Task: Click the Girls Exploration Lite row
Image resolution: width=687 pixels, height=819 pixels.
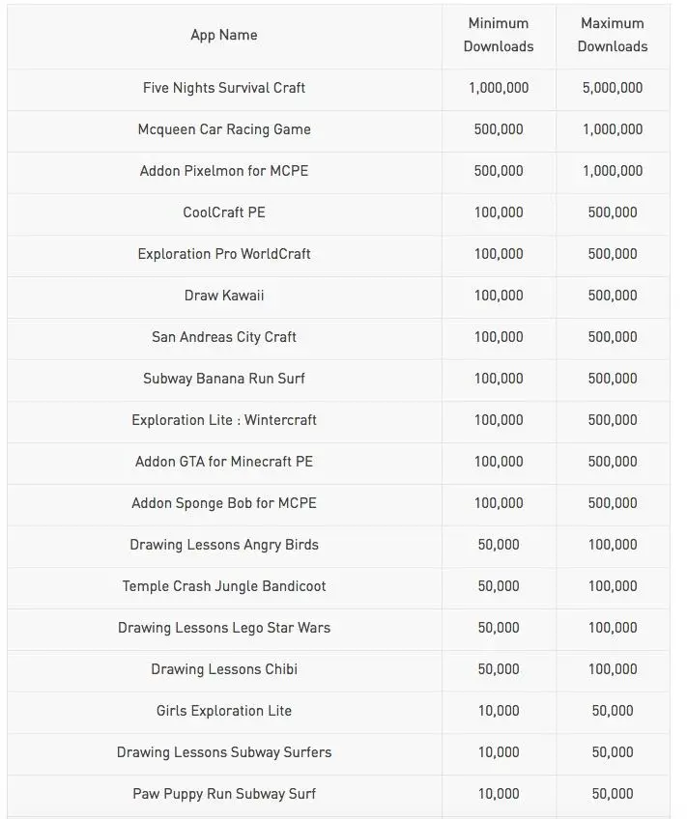Action: coord(338,711)
